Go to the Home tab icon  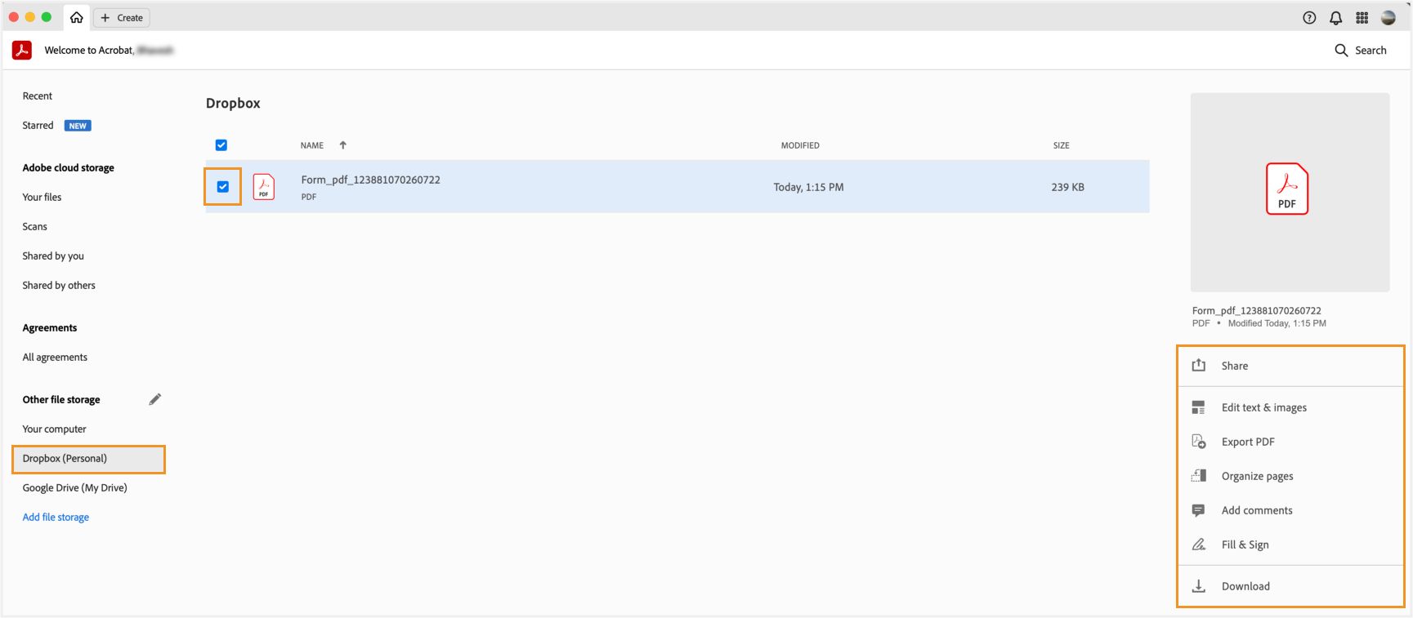77,17
